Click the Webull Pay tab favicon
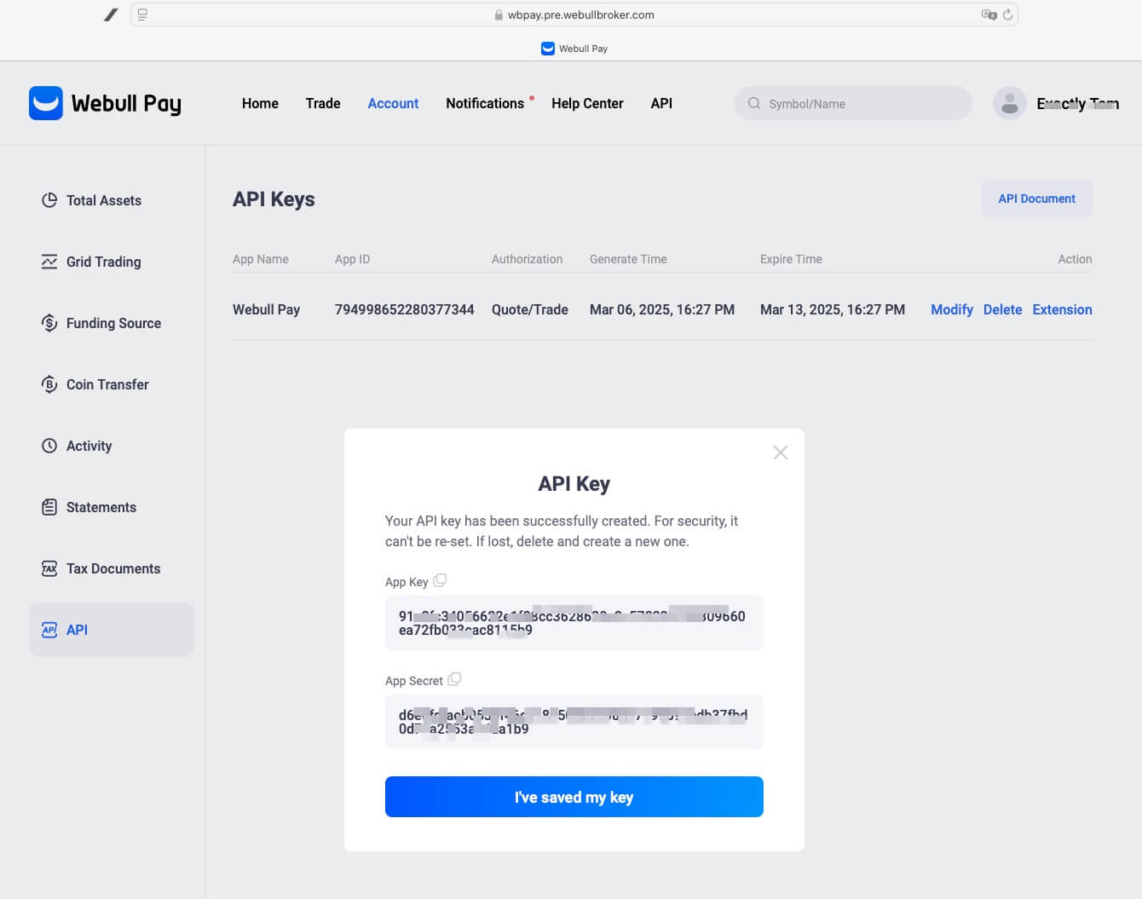Viewport: 1142px width, 899px height. [548, 49]
